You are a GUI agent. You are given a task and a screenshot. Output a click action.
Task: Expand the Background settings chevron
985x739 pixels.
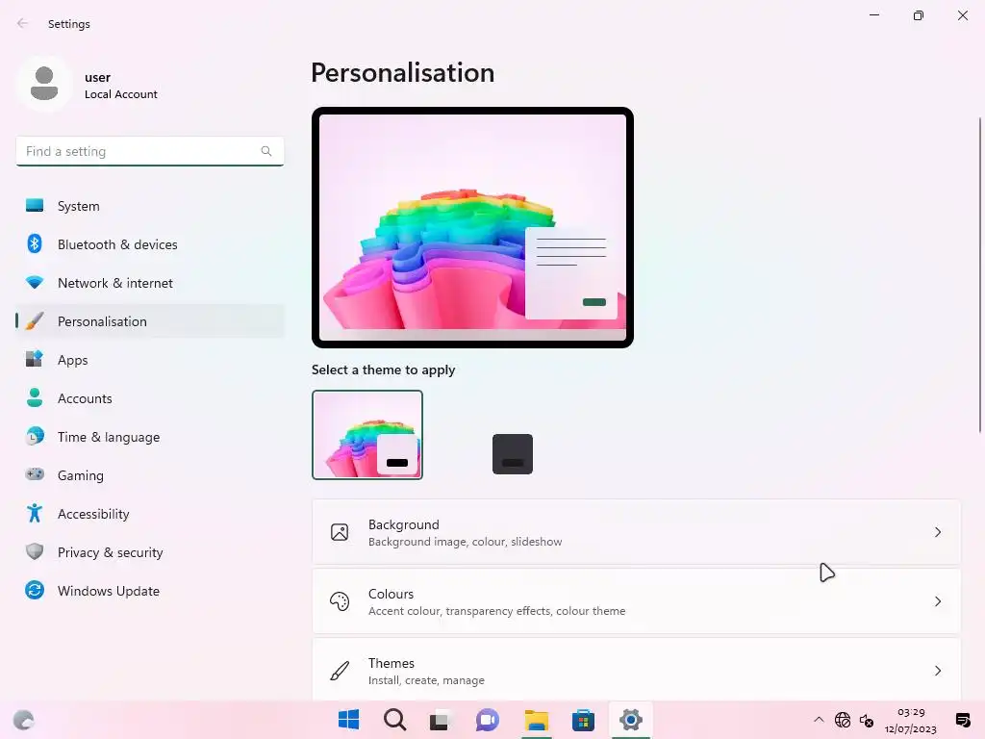point(938,532)
